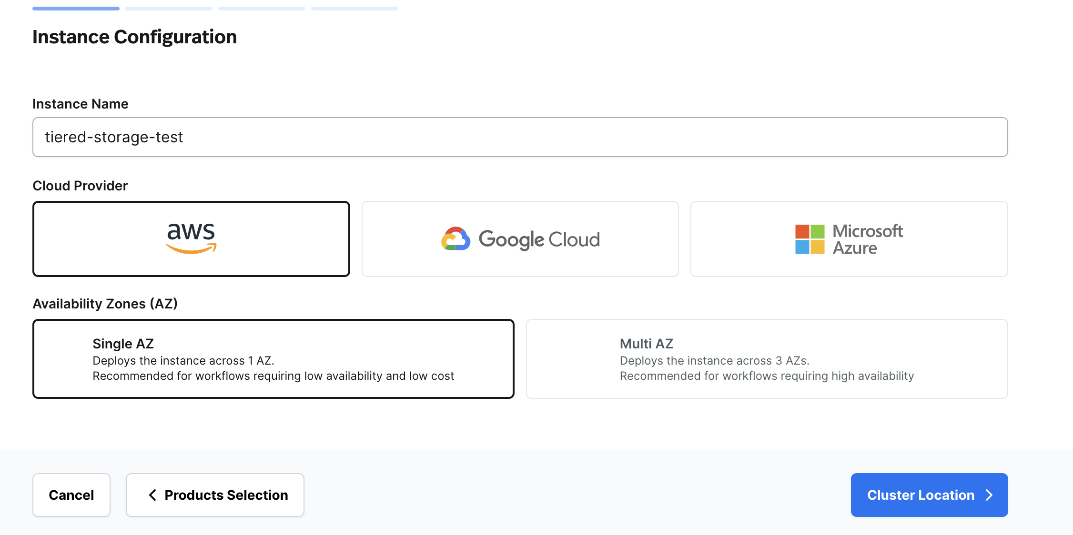Select Microsoft Azure as the cloud provider
This screenshot has width=1073, height=535.
849,238
